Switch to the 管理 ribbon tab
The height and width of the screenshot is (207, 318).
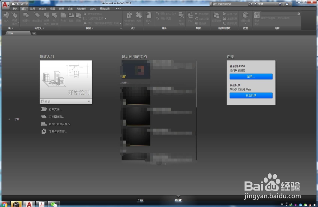pyautogui.click(x=61, y=9)
